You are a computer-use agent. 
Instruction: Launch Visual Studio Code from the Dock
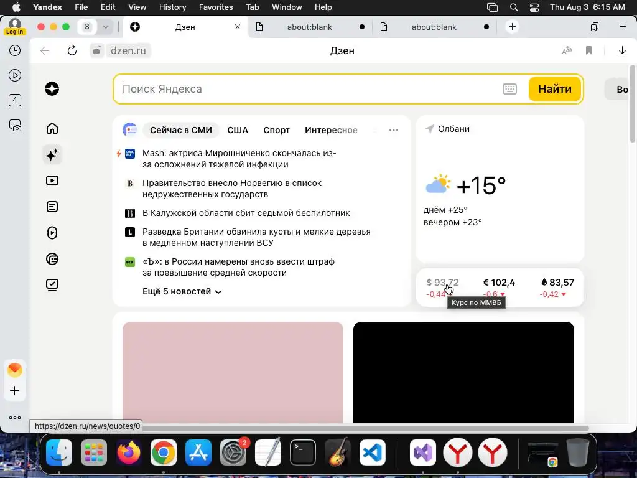(x=373, y=452)
